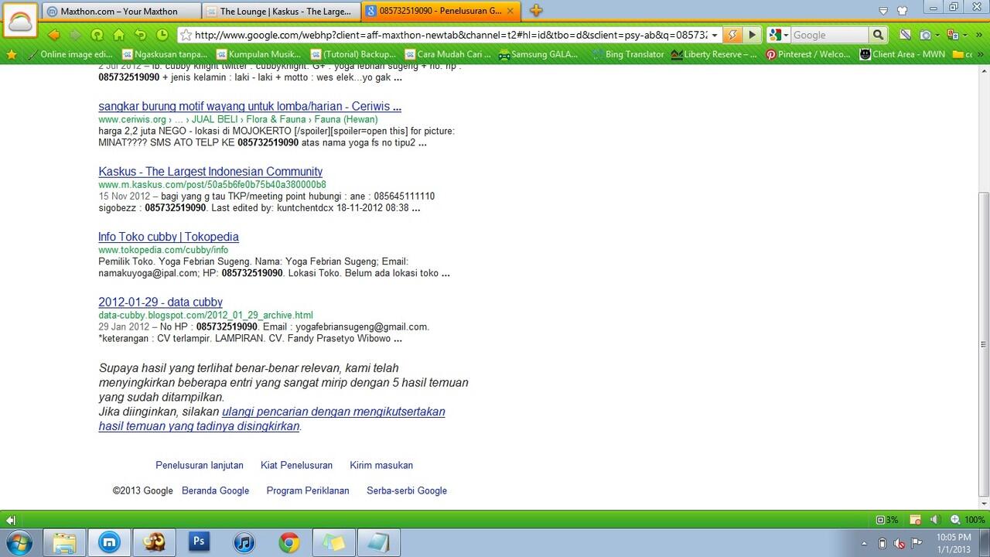Focus the Google search box

point(829,35)
